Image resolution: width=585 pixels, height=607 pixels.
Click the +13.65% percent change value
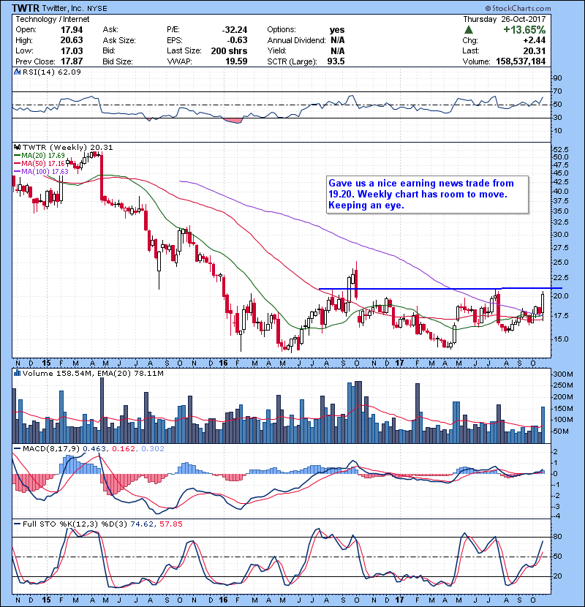(524, 30)
